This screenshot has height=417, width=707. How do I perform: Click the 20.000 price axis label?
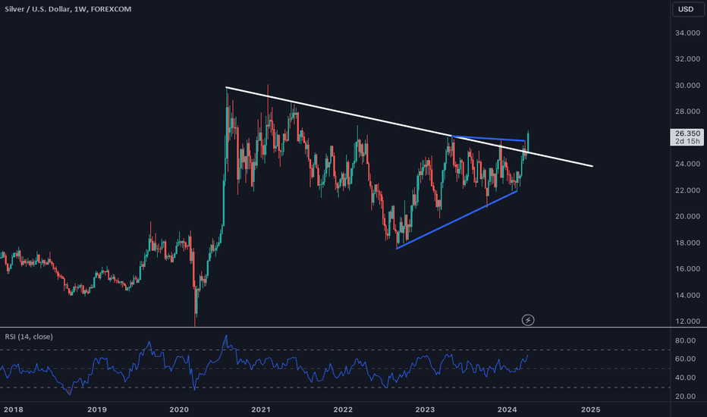pyautogui.click(x=687, y=216)
